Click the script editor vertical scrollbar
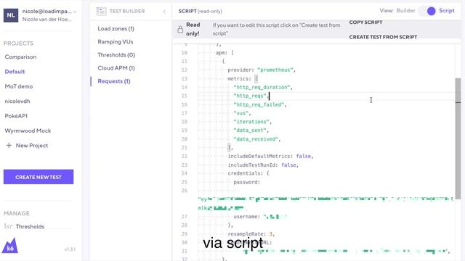This screenshot has width=465, height=261. pyautogui.click(x=458, y=138)
